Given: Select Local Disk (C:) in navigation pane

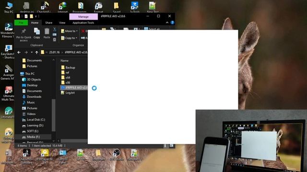Looking at the screenshot, I should (x=34, y=120).
